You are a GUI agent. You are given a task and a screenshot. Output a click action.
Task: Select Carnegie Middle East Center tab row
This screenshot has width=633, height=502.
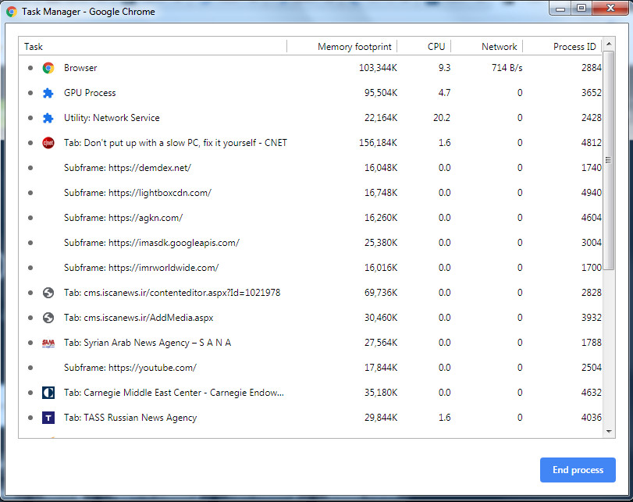pos(311,393)
